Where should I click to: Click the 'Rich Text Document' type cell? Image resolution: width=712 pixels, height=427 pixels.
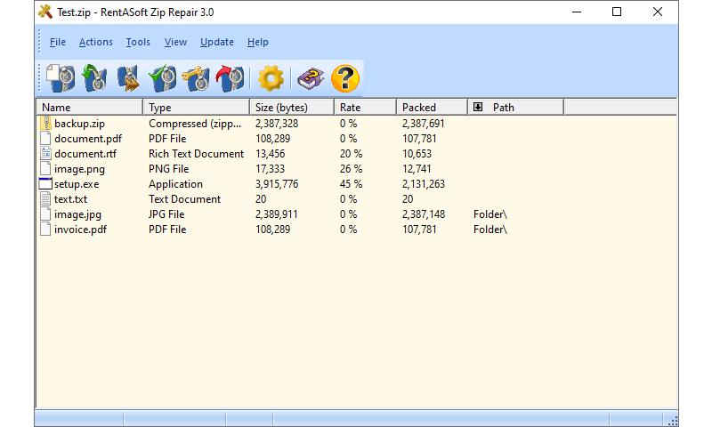click(196, 154)
